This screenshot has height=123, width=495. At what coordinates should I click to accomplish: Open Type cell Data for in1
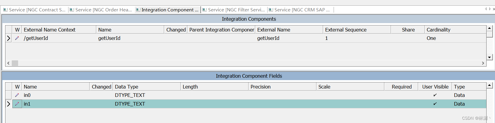(x=459, y=104)
